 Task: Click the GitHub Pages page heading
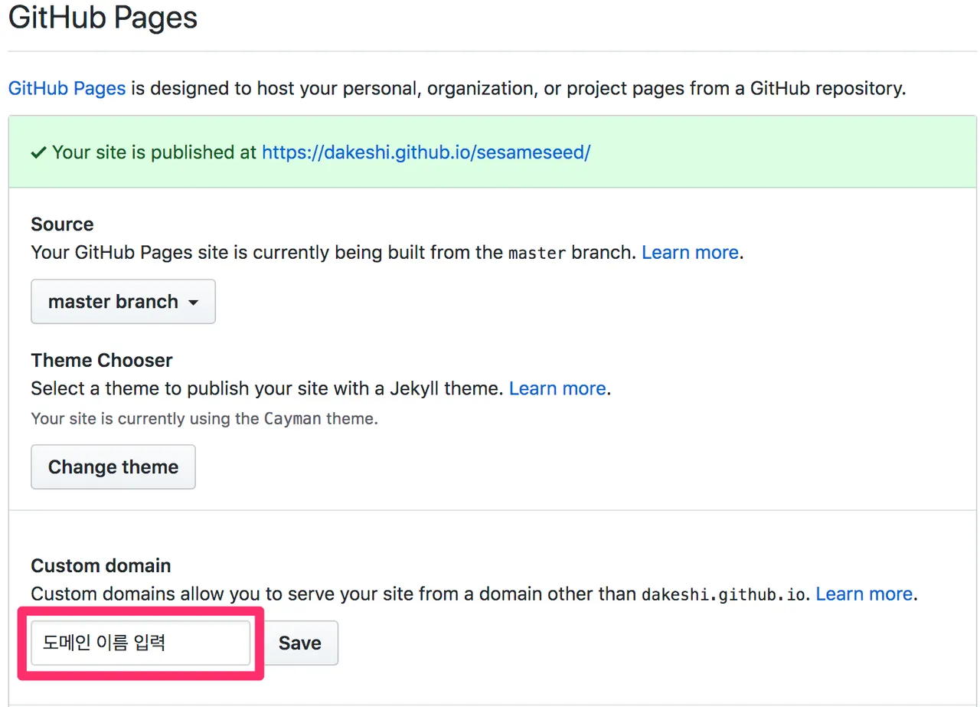coord(103,18)
